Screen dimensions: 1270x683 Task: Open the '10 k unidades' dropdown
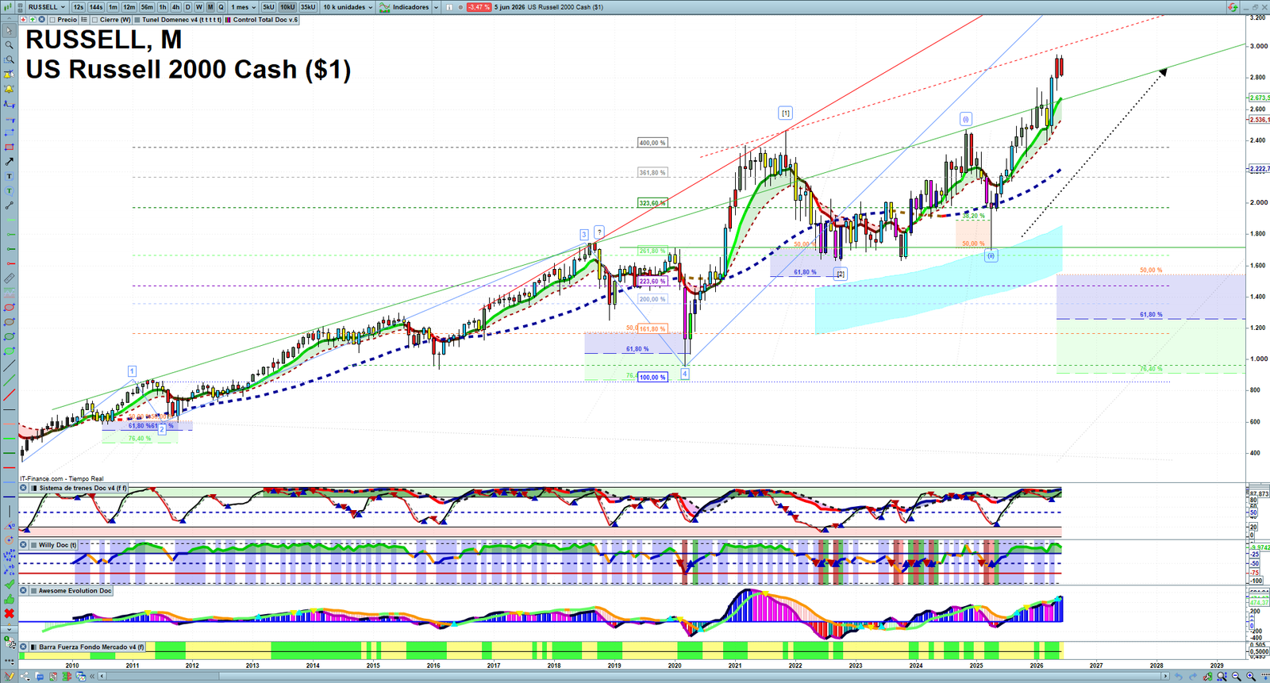coord(348,7)
